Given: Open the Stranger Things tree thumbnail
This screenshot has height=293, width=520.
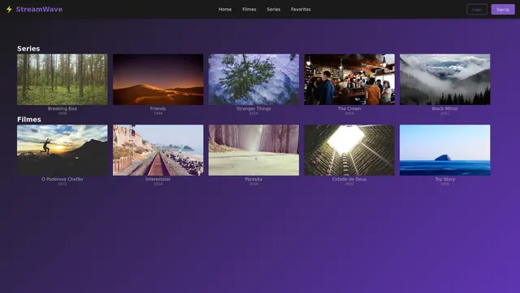Looking at the screenshot, I should 253,80.
